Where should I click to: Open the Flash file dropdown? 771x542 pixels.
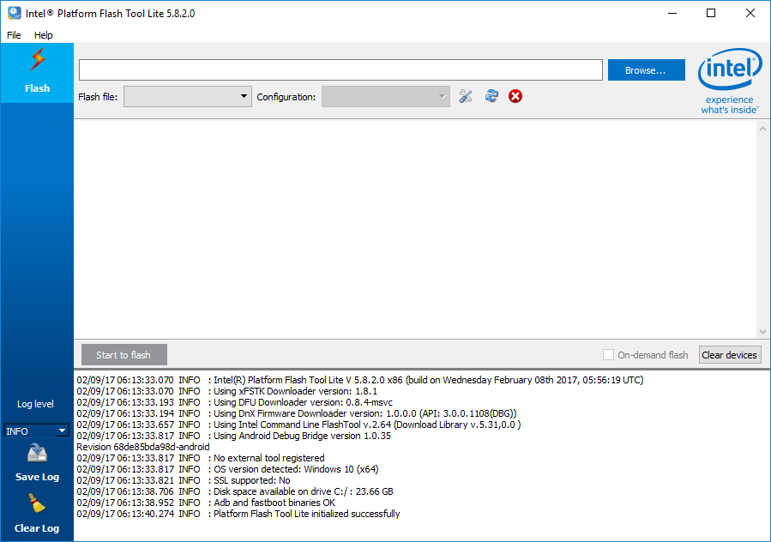tap(243, 96)
